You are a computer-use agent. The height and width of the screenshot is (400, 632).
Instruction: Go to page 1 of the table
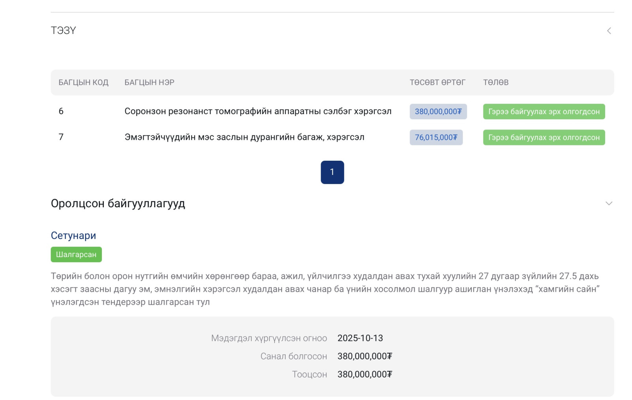(332, 172)
